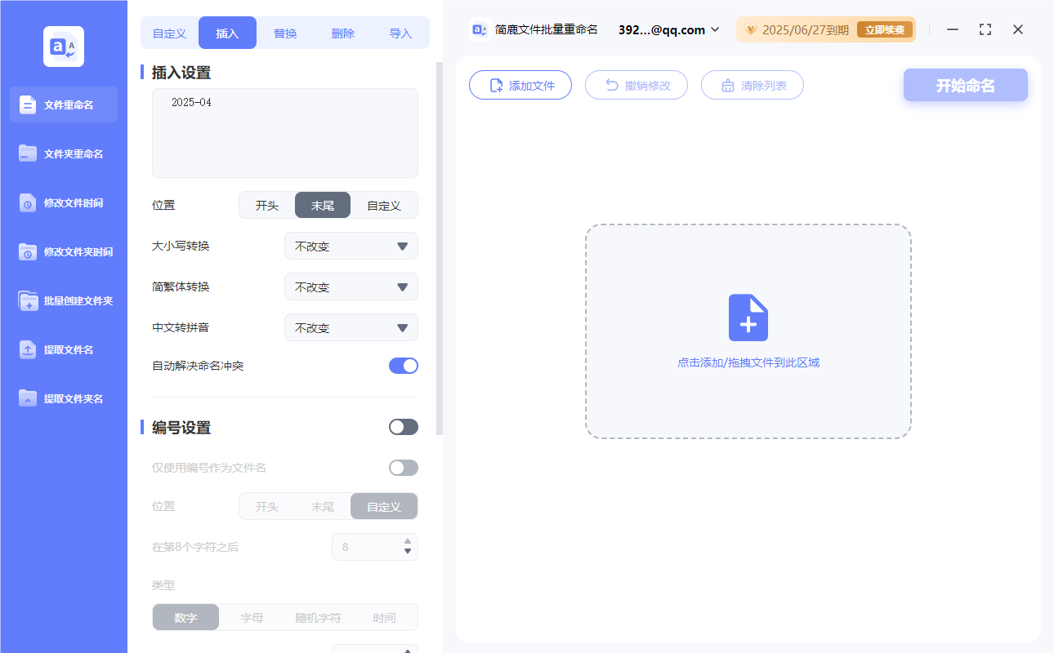Enable the 编号设置 numbering switch
This screenshot has height=653, width=1054.
[403, 427]
